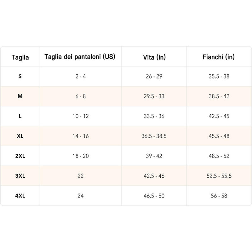Click the Taglia column header
252x252 pixels.
click(x=20, y=57)
